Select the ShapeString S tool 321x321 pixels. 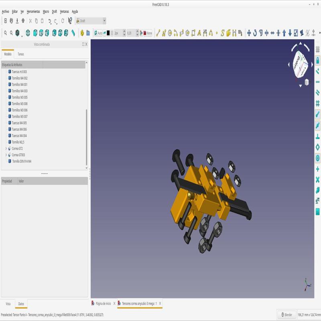[x=223, y=33]
